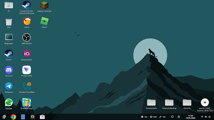The width and height of the screenshot is (214, 120).
Task: Select the Win10_22H2_Turkish_x64v1.iso disc file
Action: coord(205,102)
